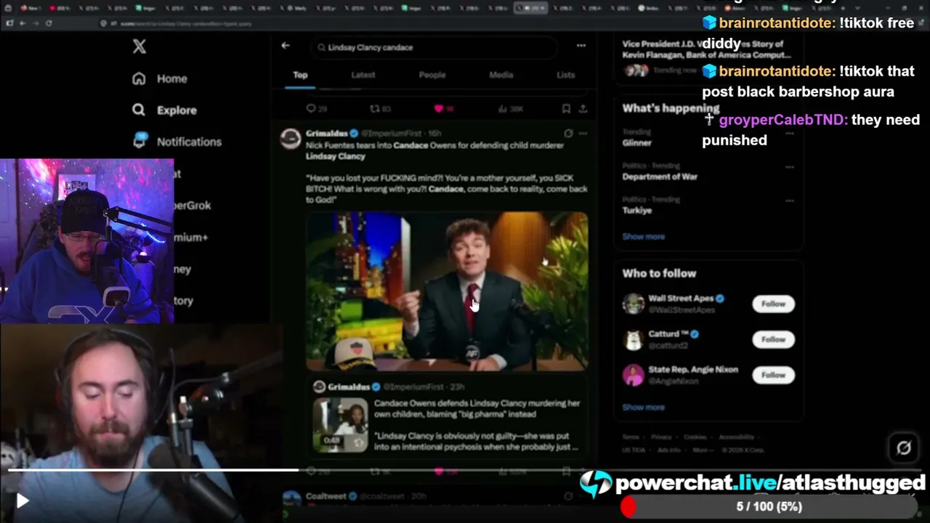Open the Privacy footer link
The image size is (930, 523).
[x=661, y=437]
